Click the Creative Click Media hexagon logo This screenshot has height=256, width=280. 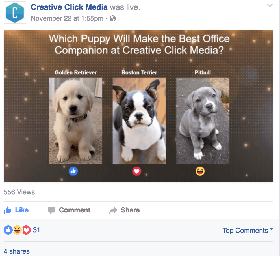(x=15, y=13)
